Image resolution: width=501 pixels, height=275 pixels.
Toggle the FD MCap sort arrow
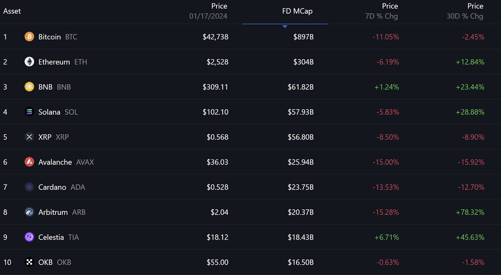[x=285, y=27]
